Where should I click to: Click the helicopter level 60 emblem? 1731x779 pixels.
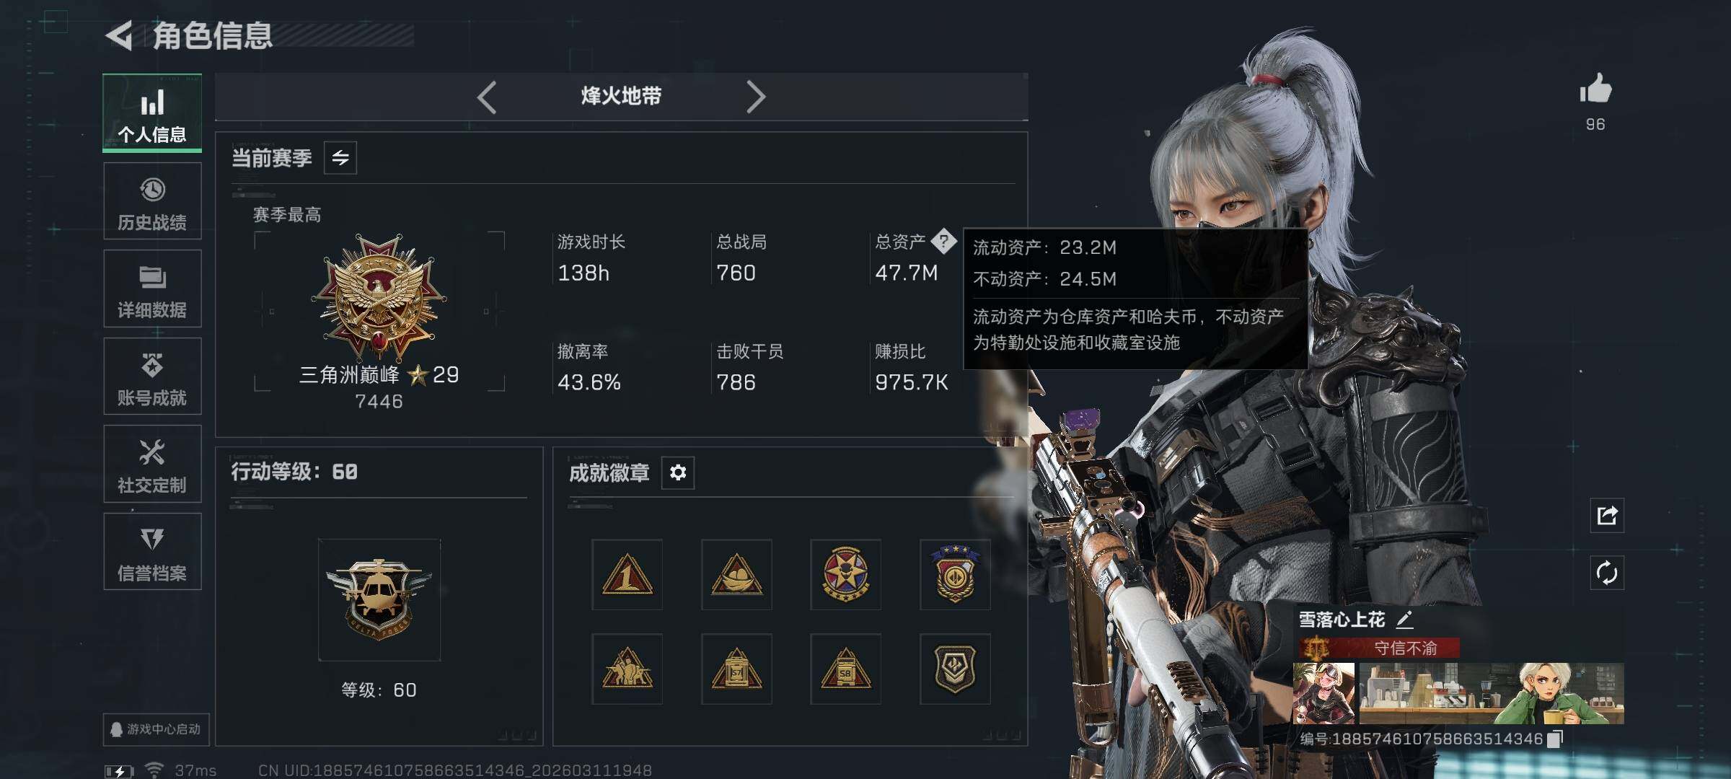pyautogui.click(x=379, y=600)
